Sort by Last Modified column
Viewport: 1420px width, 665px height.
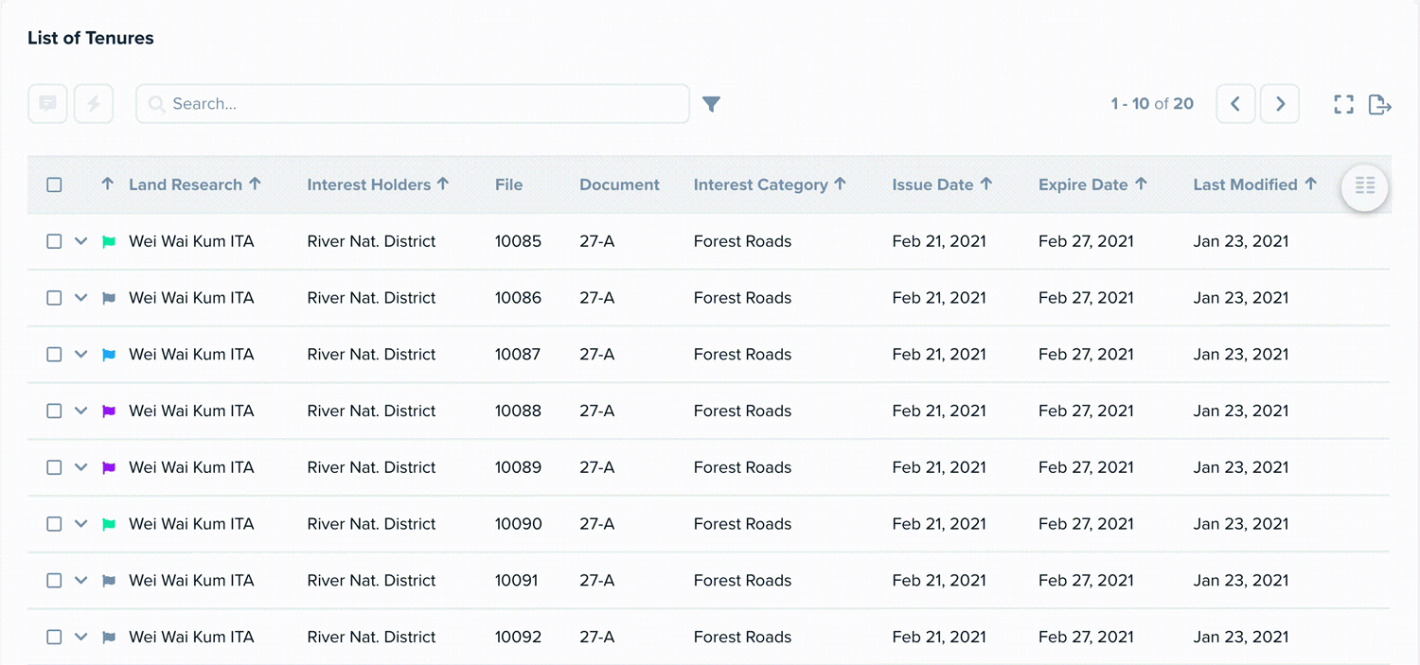pos(1254,184)
